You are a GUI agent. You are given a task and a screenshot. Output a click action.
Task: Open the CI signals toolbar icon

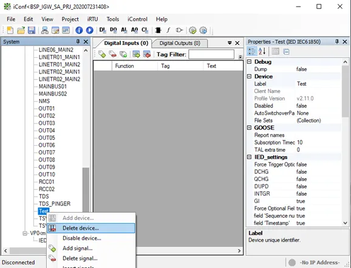(x=145, y=30)
